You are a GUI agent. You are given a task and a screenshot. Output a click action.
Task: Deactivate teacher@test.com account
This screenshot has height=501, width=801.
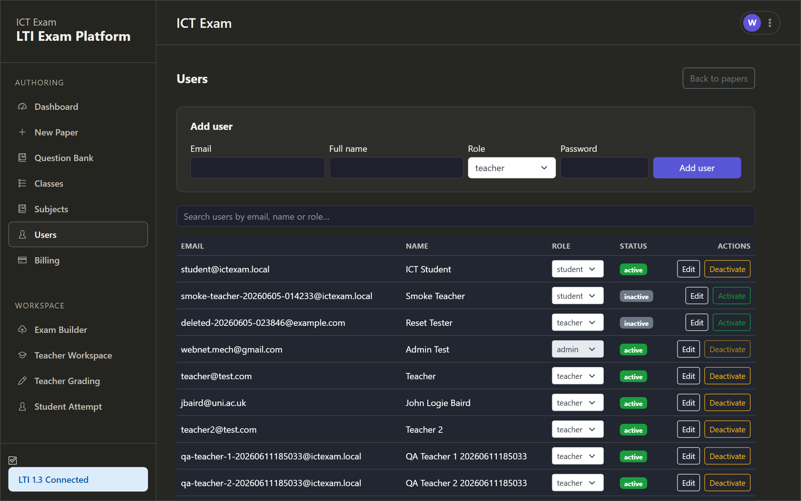point(727,376)
